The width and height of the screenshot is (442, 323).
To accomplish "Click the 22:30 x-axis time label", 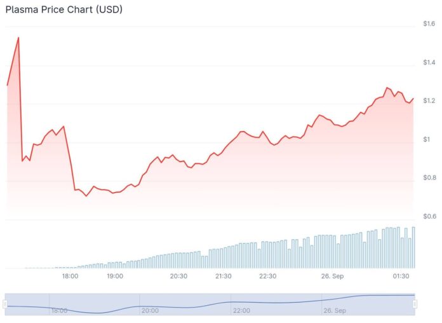I will [268, 276].
